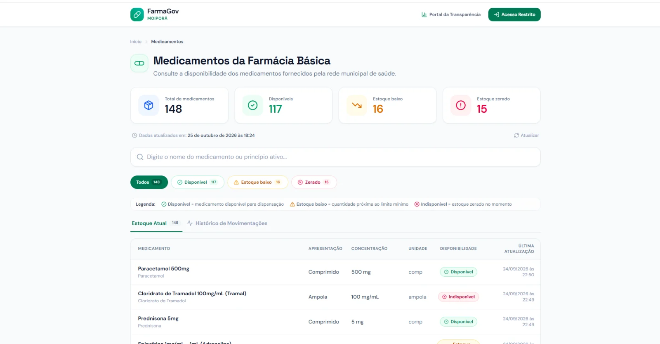Click the search magnifier icon

click(x=140, y=157)
